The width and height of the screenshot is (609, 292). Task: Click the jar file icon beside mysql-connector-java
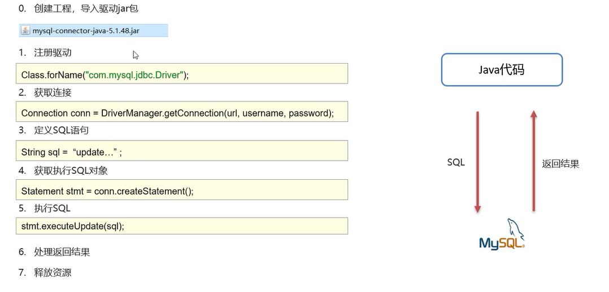(x=25, y=30)
